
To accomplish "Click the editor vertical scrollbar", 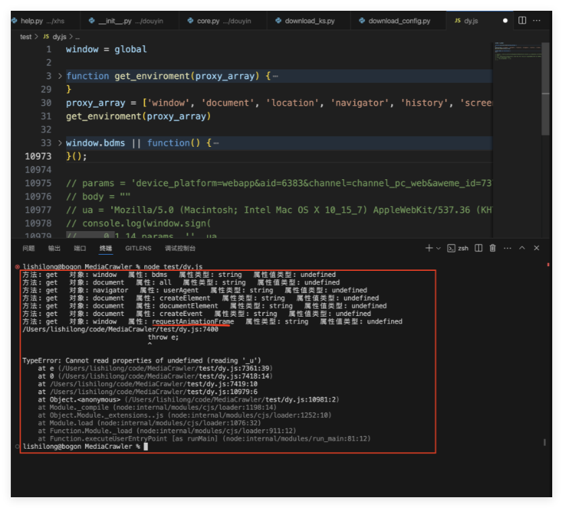I will 545,89.
